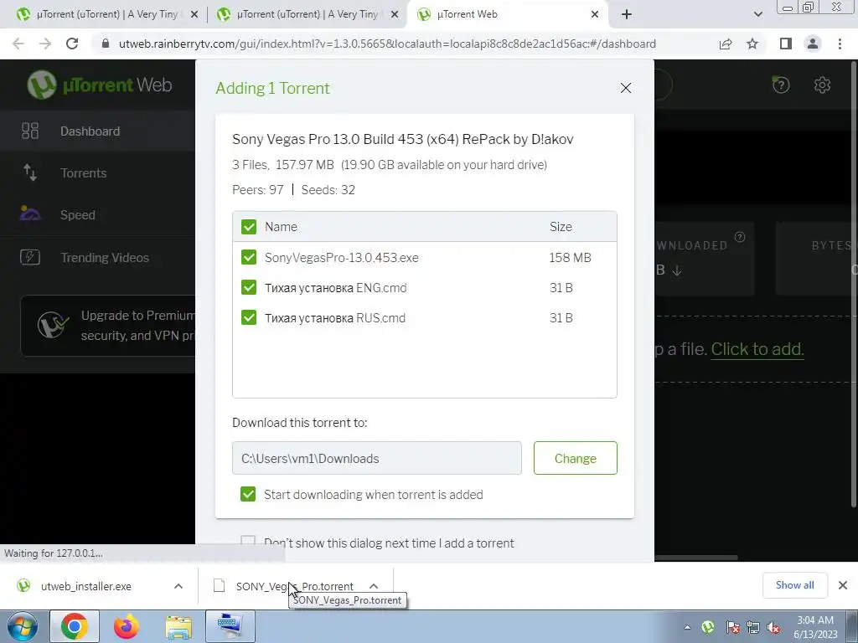
Task: Click the µTorrent Web logo
Action: [x=100, y=85]
